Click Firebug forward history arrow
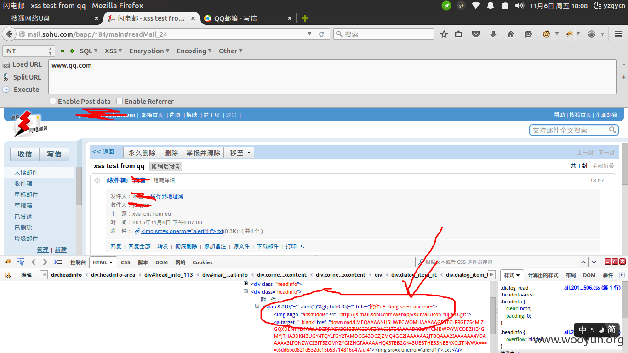This screenshot has height=353, width=628. pos(45,262)
